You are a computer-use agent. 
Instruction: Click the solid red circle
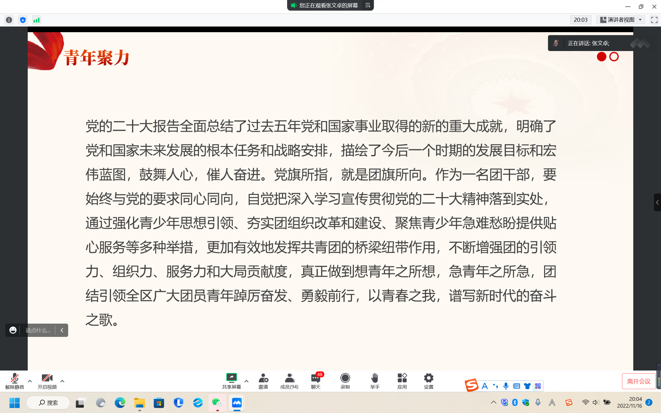[601, 57]
